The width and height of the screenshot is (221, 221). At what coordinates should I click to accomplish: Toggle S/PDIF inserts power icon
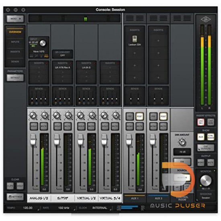tap(70, 63)
